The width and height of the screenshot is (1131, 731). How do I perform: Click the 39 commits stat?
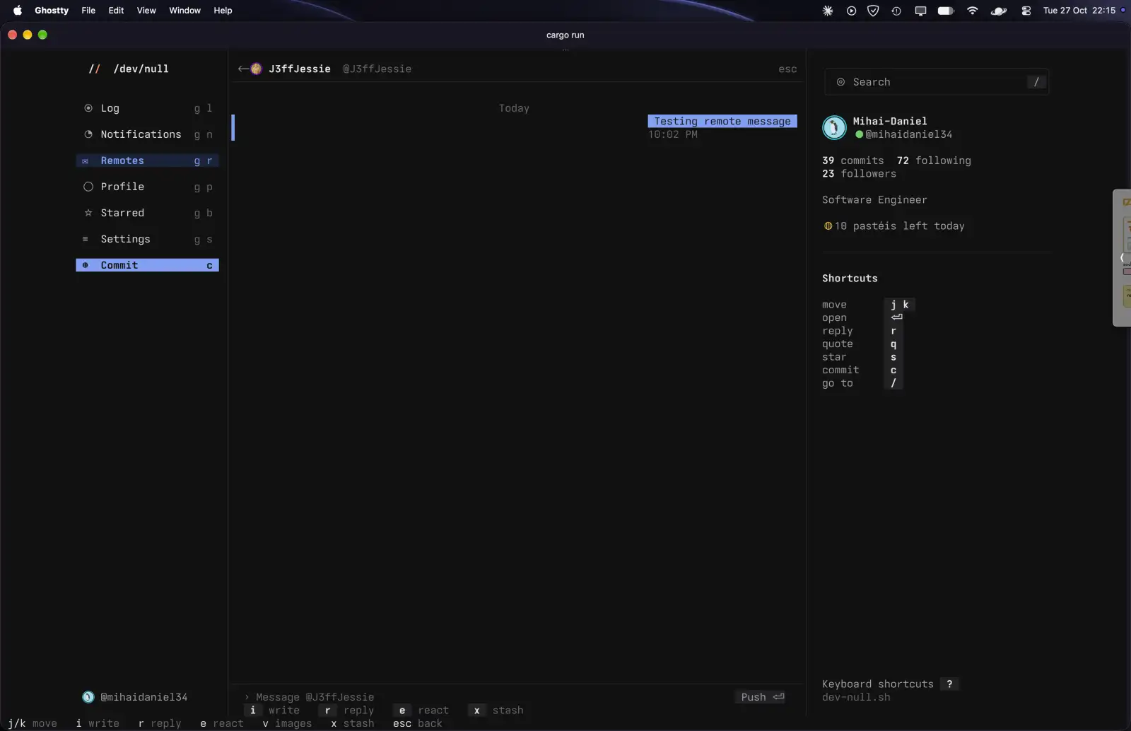point(852,160)
